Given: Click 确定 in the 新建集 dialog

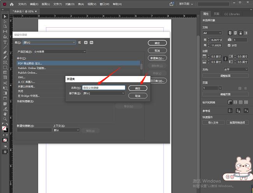Looking at the screenshot, I should (137, 88).
